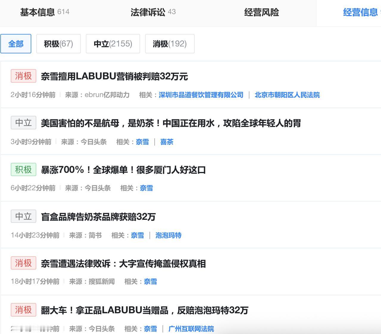
Task: Filter news by 积极(67)
Action: (58, 44)
